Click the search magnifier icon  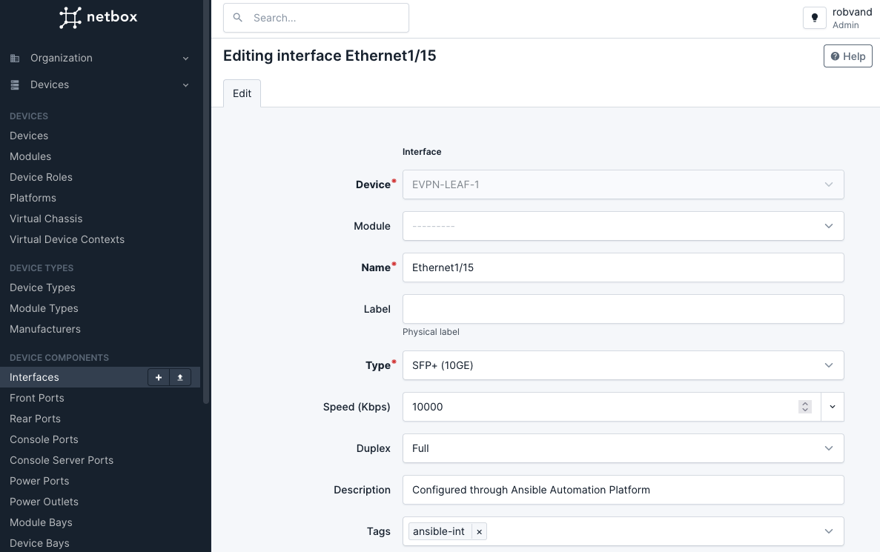(238, 18)
